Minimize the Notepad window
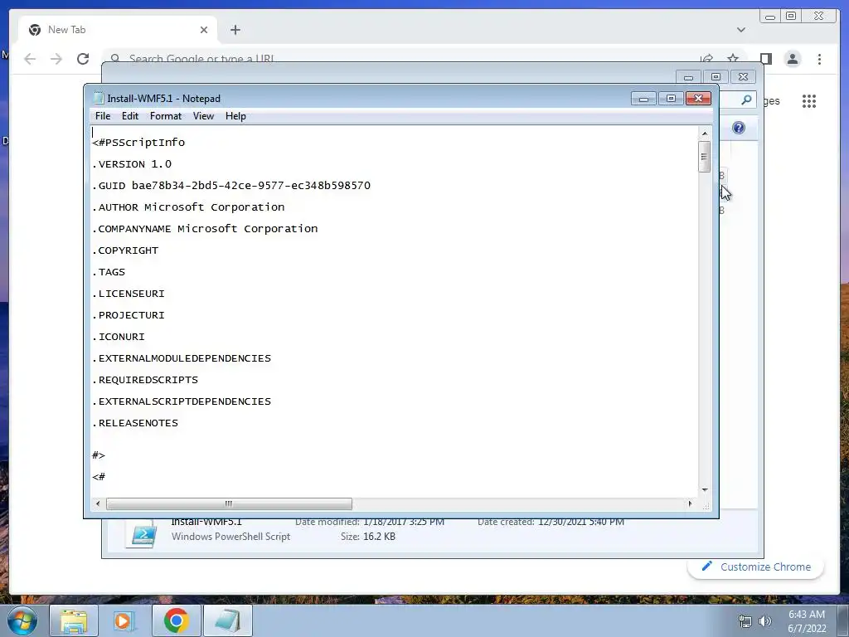This screenshot has width=849, height=637. [643, 98]
